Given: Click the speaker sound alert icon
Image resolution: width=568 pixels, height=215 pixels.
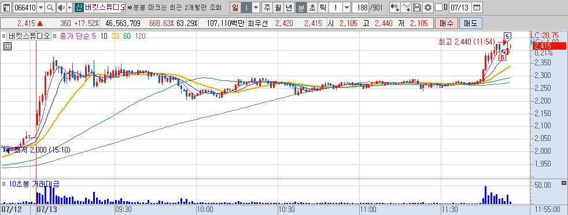Looking at the screenshot, I should tap(61, 8).
